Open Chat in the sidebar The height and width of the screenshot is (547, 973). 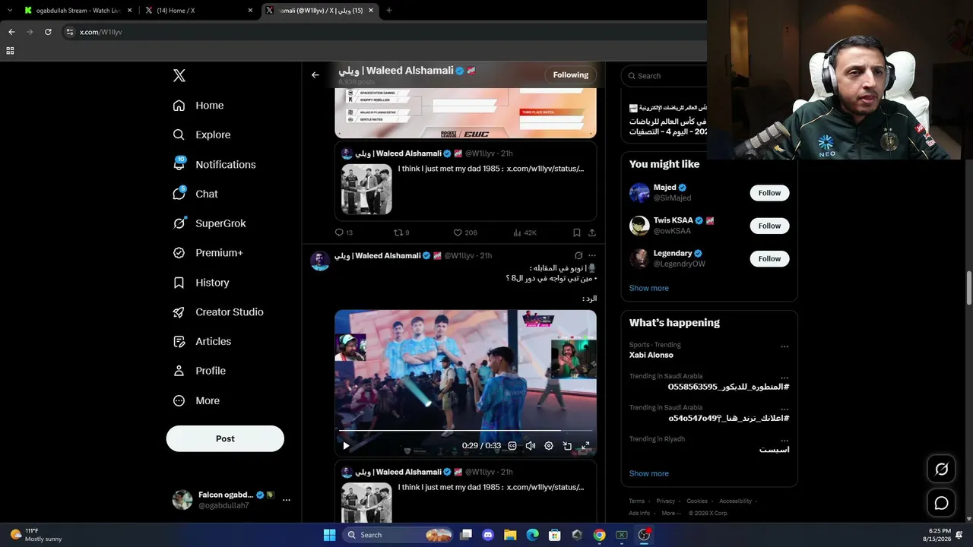pos(195,194)
